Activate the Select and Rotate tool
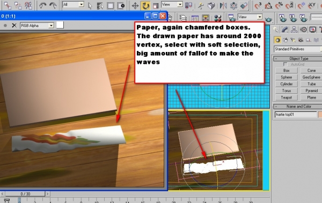 click(145, 5)
